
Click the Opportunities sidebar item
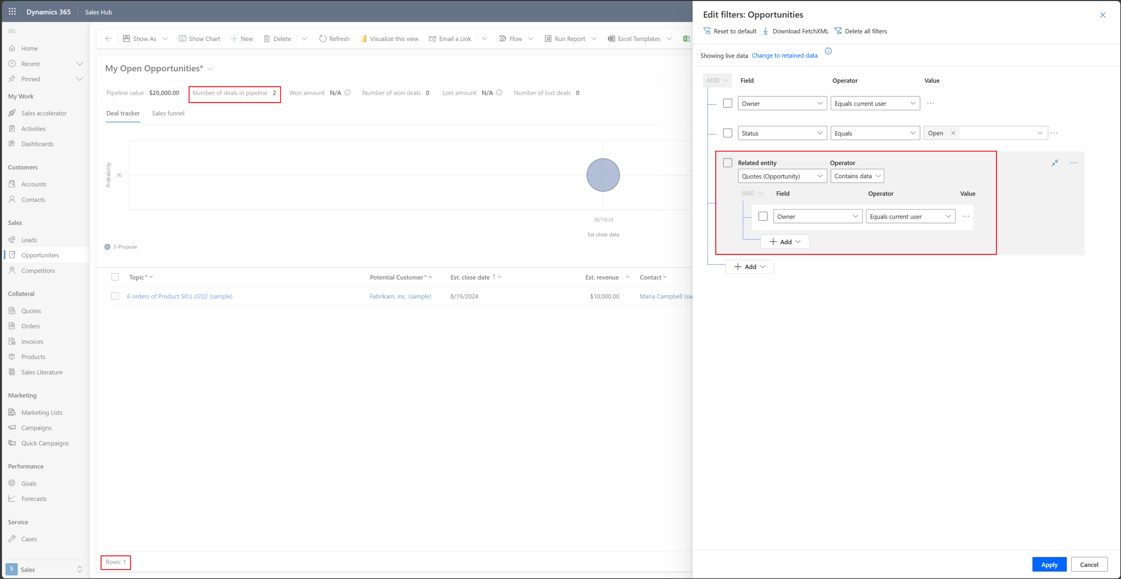(40, 255)
